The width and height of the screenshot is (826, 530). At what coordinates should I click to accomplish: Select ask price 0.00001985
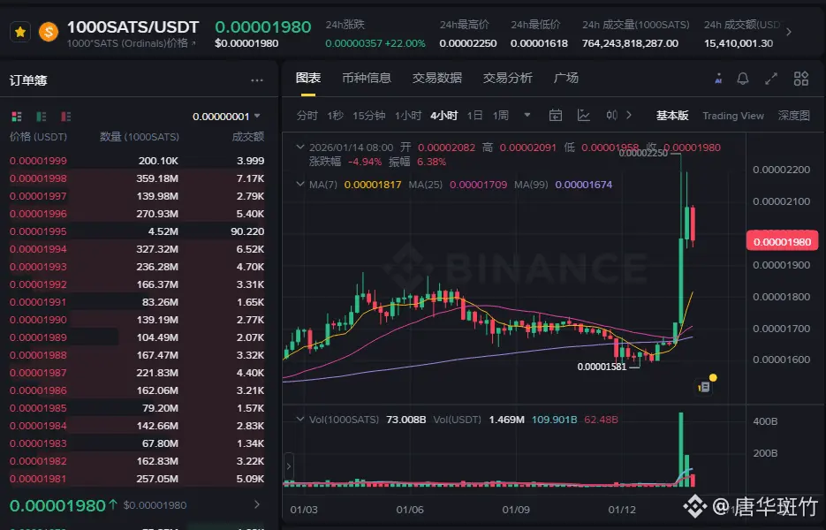tap(38, 408)
